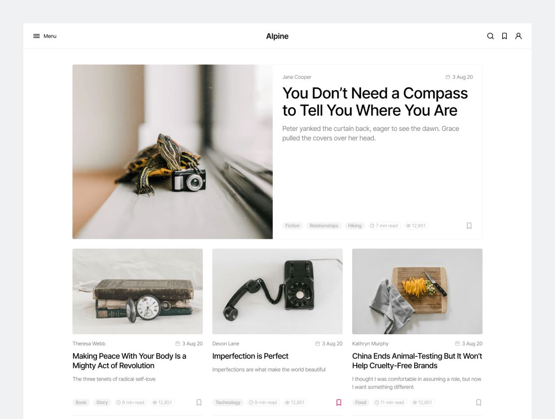Select the Book tag
The image size is (555, 419).
coord(81,402)
